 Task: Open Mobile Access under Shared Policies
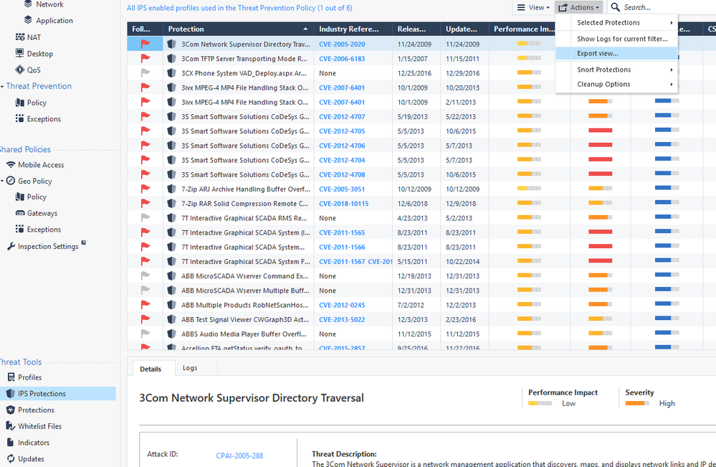click(41, 164)
